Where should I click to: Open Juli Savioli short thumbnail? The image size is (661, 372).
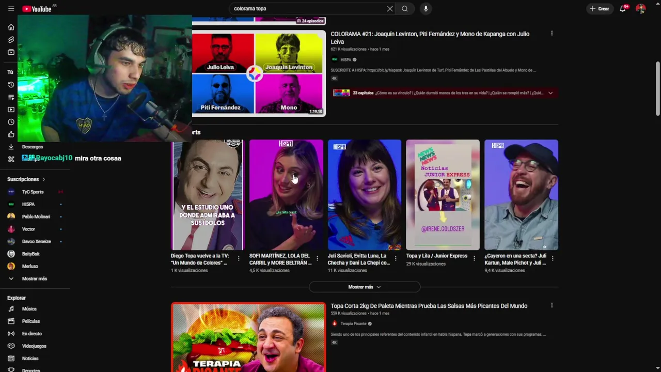(x=365, y=195)
